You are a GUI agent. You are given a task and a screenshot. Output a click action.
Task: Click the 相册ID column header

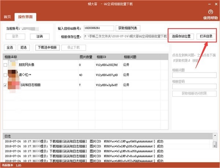click(109, 57)
